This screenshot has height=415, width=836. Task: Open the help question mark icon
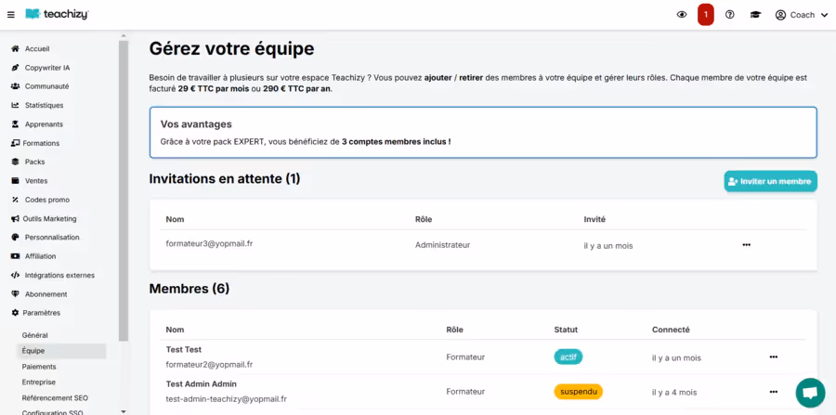click(730, 15)
